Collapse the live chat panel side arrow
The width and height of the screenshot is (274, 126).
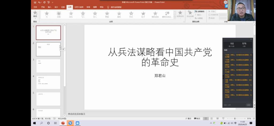click(x=223, y=77)
